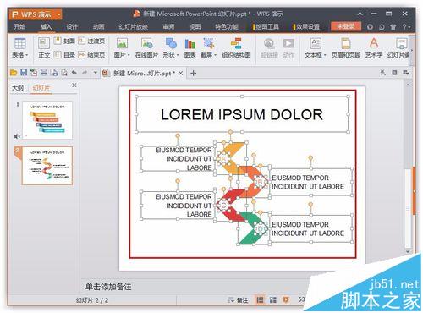Screen dimensions: 423x313
Task: Select slide 1 thumbnail
Action: click(47, 120)
